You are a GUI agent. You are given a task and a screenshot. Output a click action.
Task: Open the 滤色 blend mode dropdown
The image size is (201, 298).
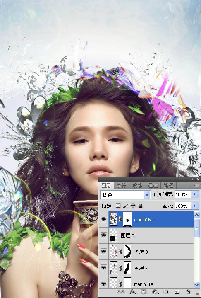[125, 195]
